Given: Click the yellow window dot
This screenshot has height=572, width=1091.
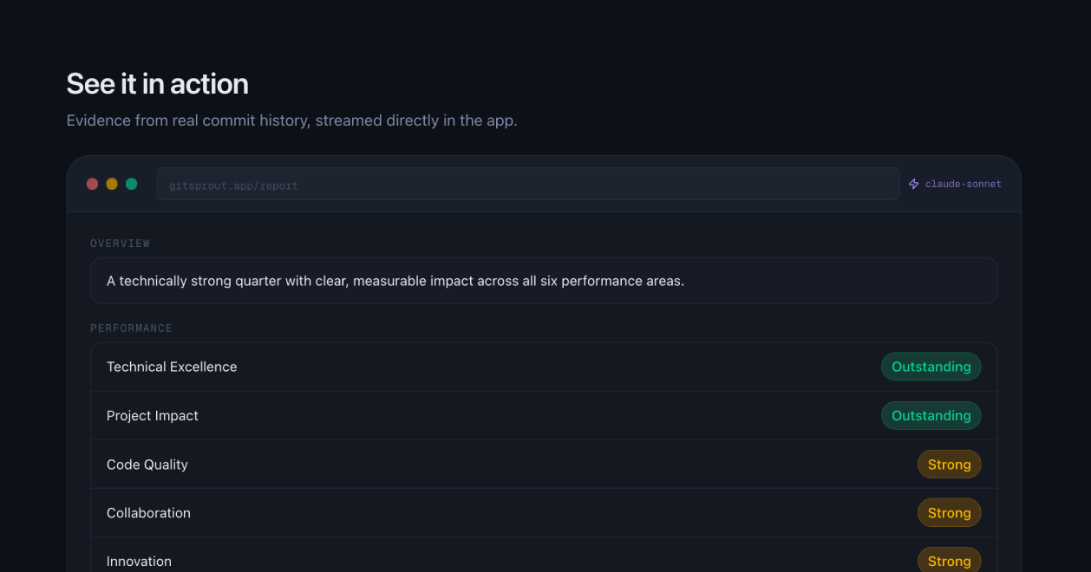Looking at the screenshot, I should click(x=112, y=184).
